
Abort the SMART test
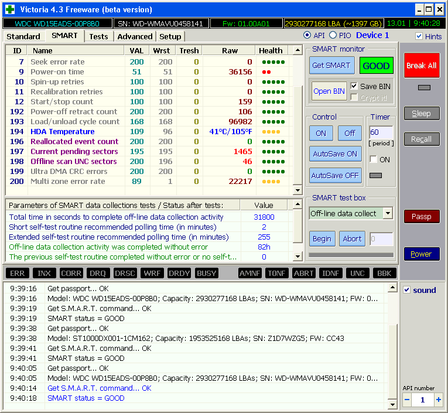tap(353, 238)
